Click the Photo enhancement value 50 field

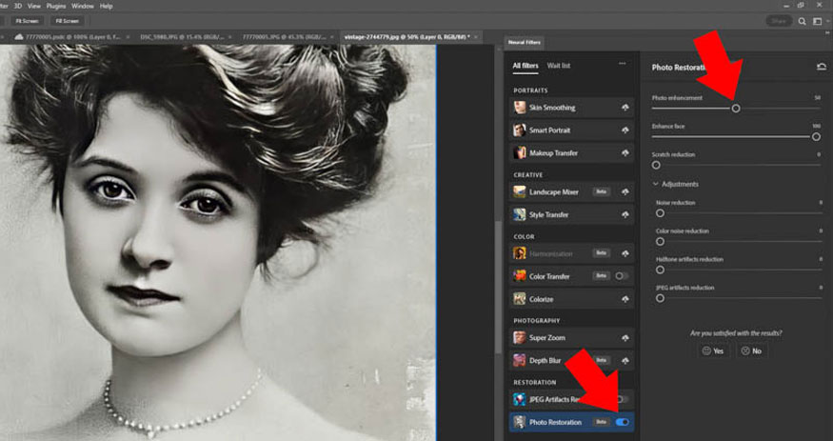tap(818, 98)
